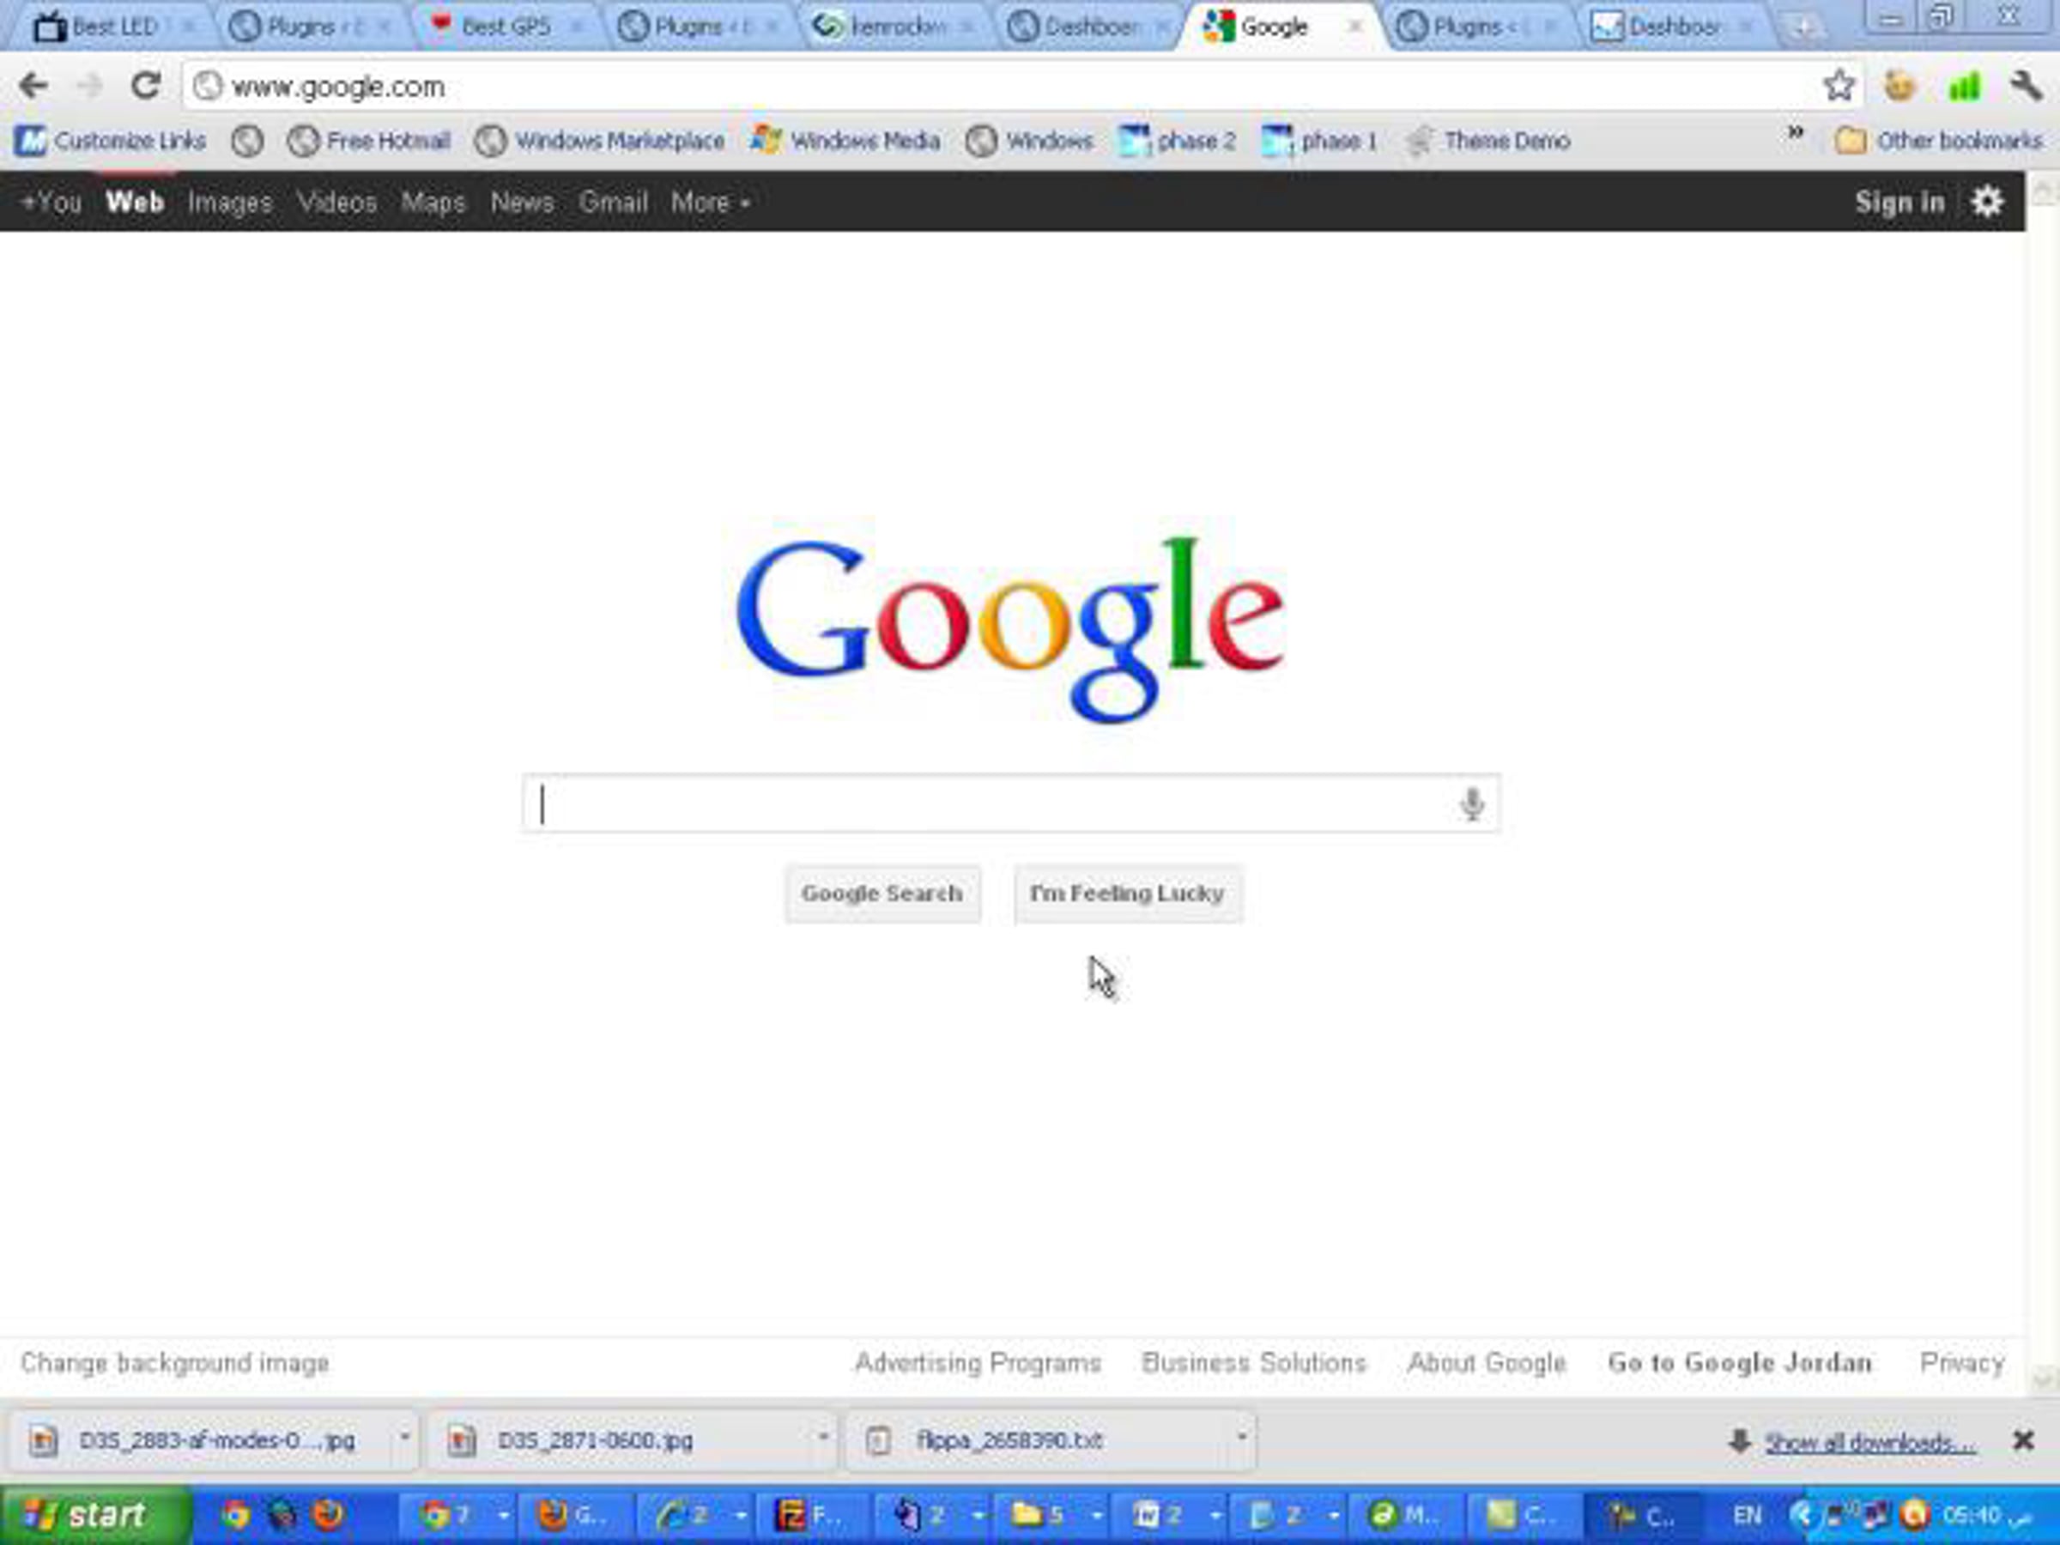Open the Advertising Programs link
This screenshot has height=1545, width=2060.
point(978,1363)
